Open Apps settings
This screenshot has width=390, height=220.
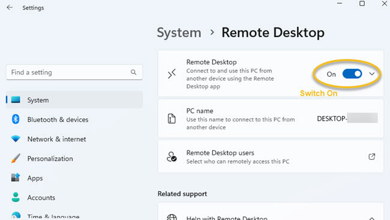click(x=74, y=178)
